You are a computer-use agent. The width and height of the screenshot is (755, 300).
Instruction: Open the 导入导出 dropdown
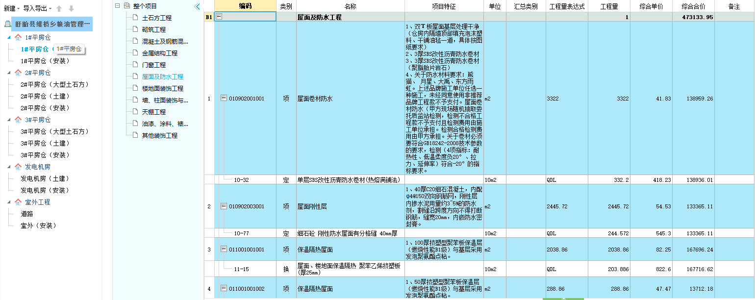tap(37, 9)
